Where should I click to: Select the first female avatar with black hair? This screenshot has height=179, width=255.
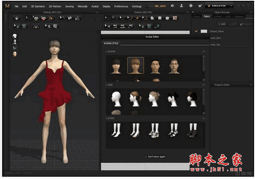click(x=116, y=66)
